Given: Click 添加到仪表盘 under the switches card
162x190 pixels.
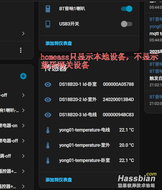Looking at the screenshot, I should [x=59, y=43].
